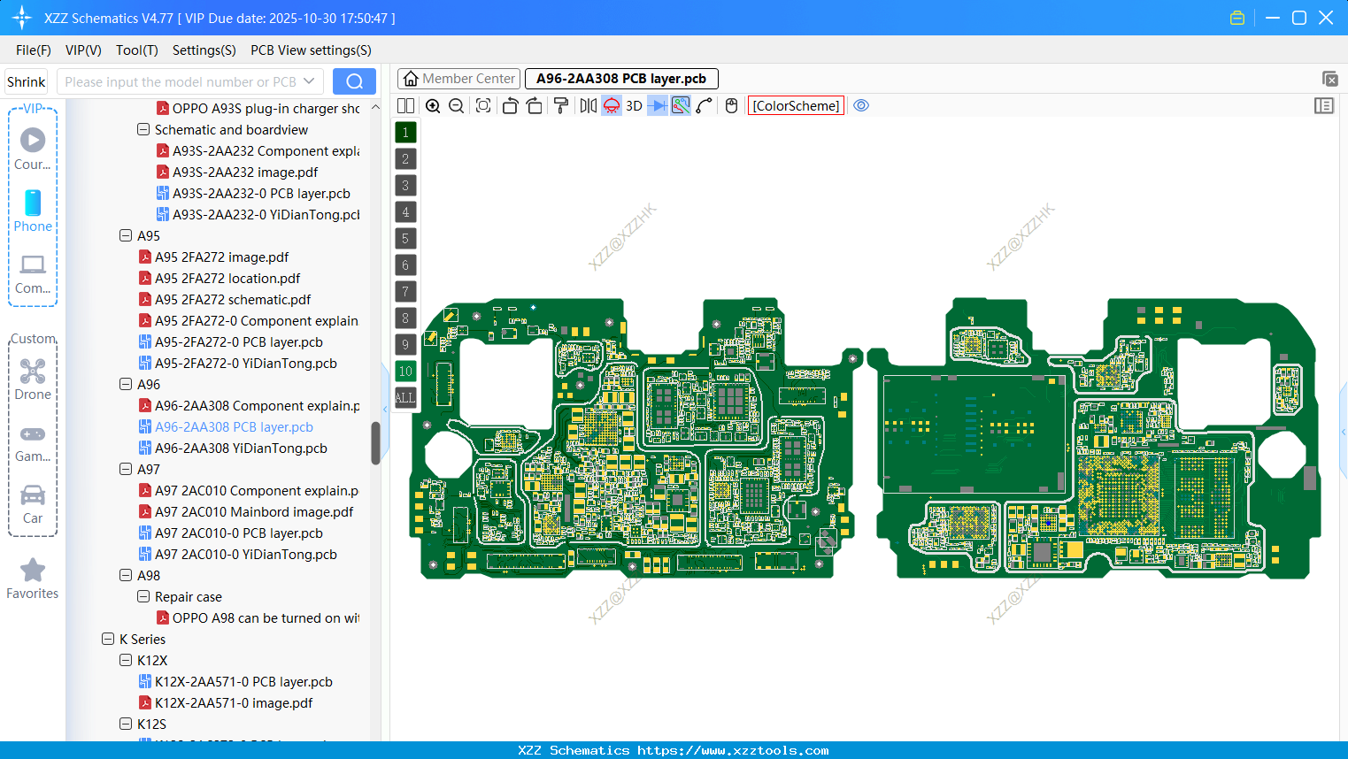Collapse the A96 tree node
Screen dimensions: 1348x759
126,384
